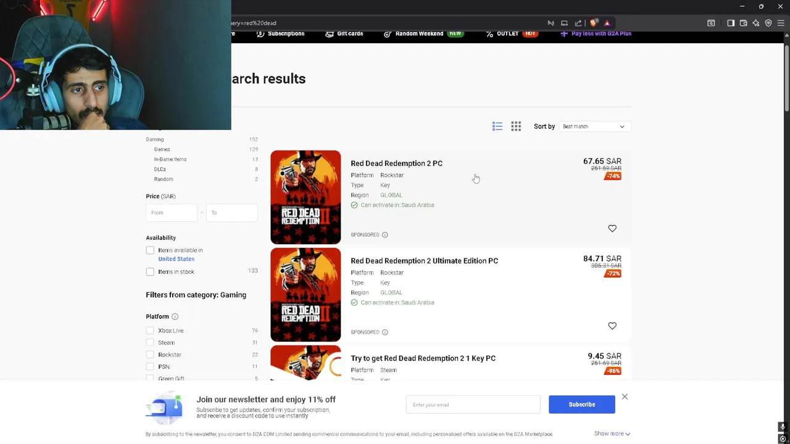Screen dimensions: 790x444
Task: Select the In-Game Items subcategory
Action: 170,159
